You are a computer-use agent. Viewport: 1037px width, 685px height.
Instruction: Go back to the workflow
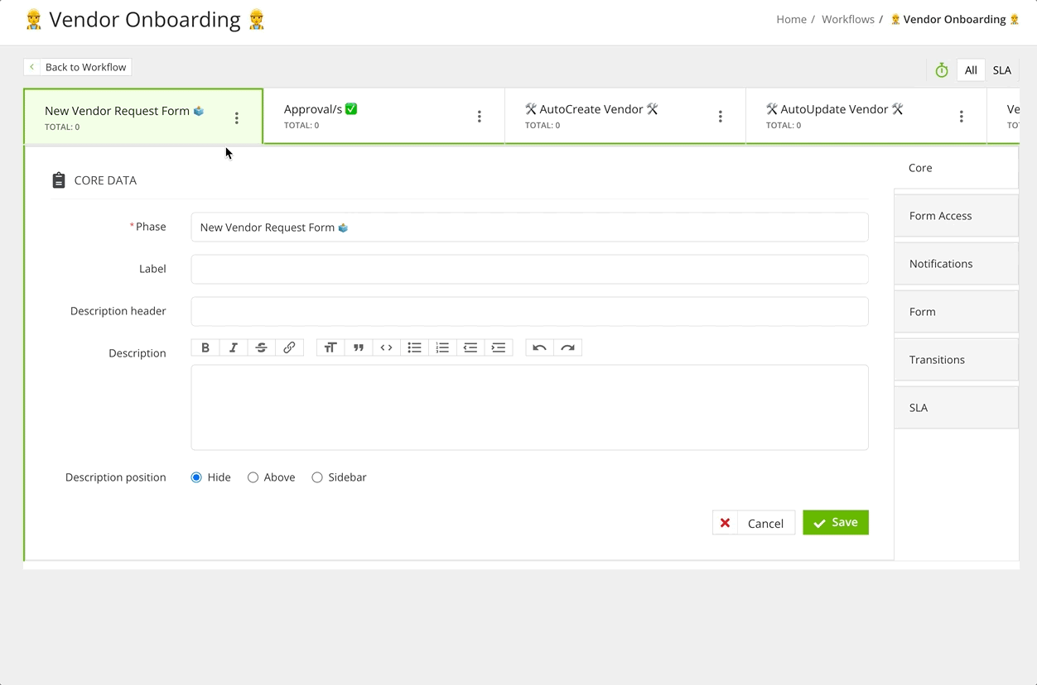(78, 67)
